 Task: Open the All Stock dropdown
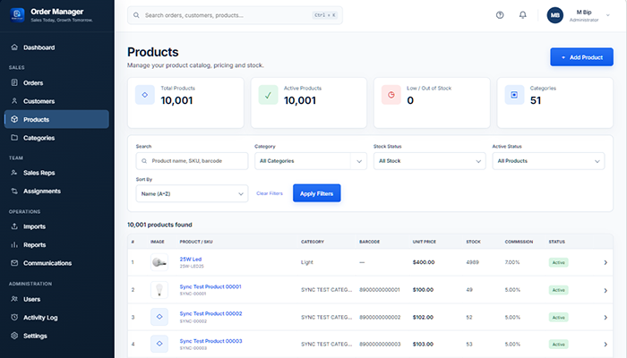click(x=429, y=161)
